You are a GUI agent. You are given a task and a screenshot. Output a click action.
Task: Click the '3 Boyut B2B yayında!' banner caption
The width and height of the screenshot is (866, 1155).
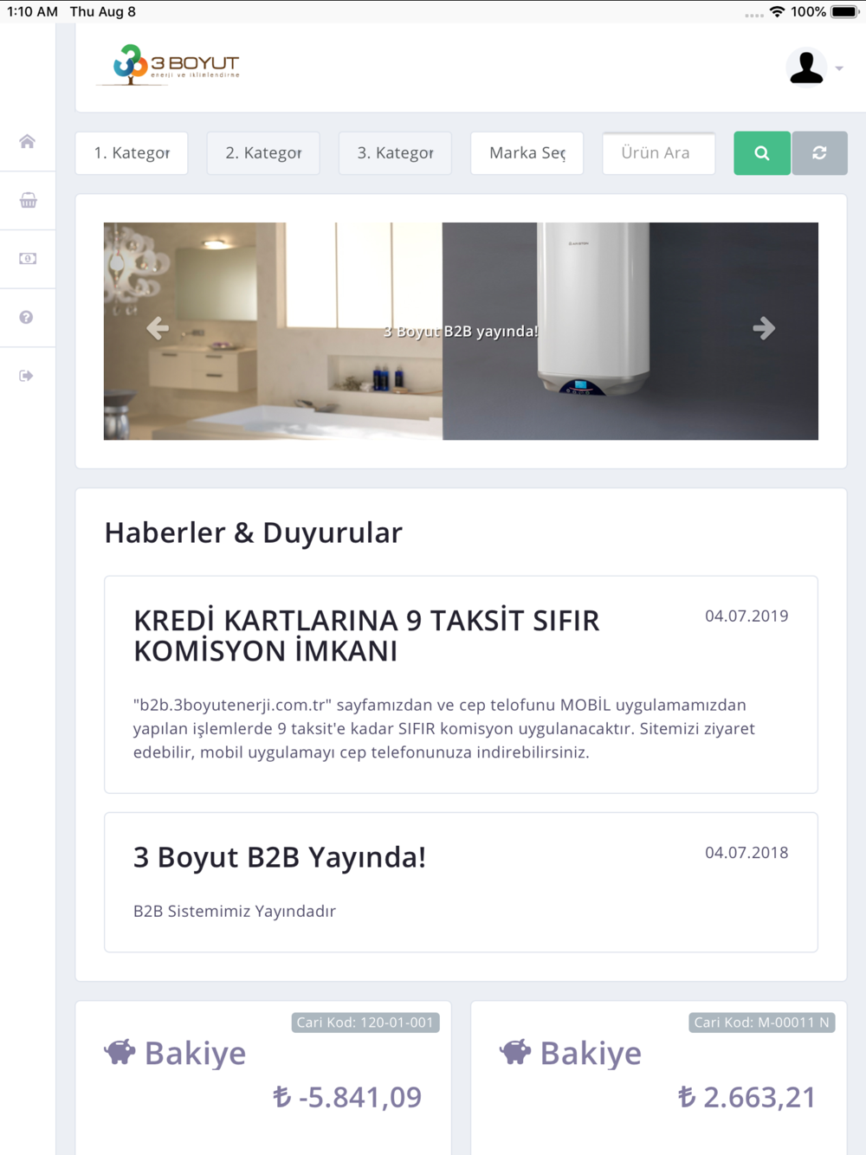click(461, 332)
